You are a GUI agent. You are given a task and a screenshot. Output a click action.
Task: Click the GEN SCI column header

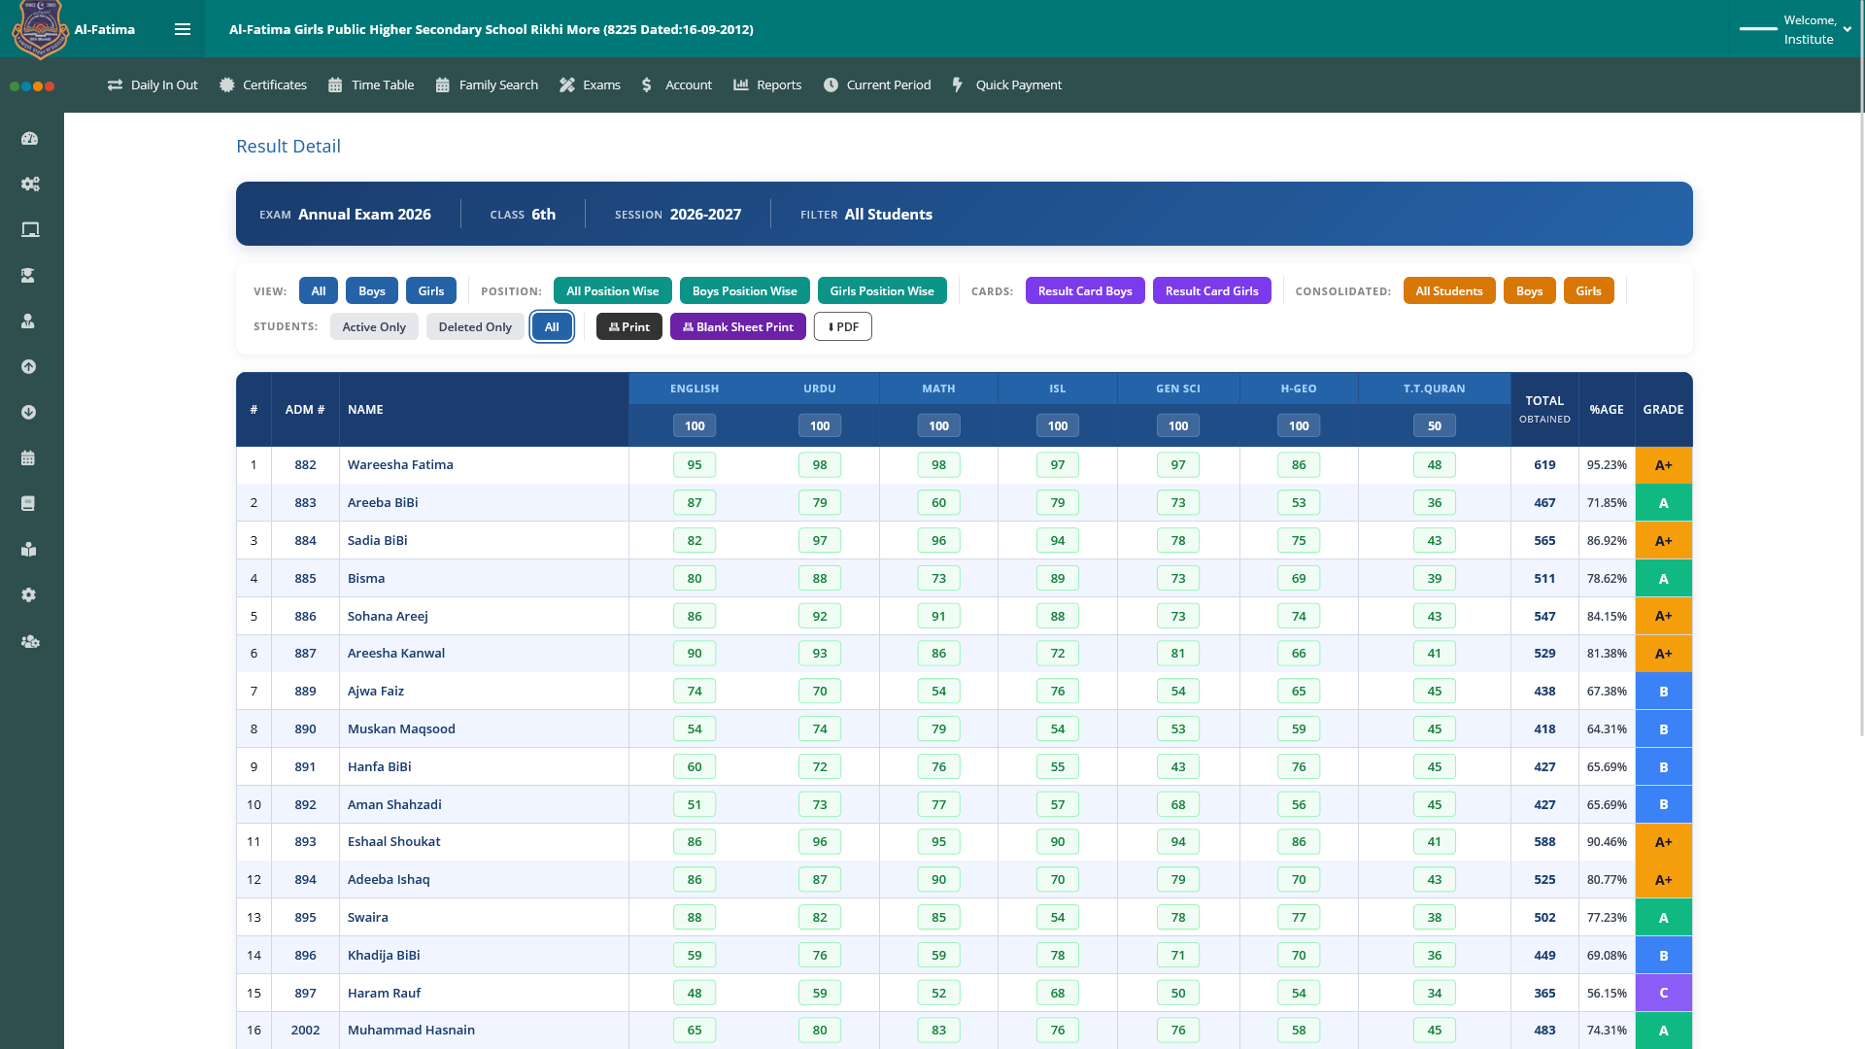[1178, 389]
